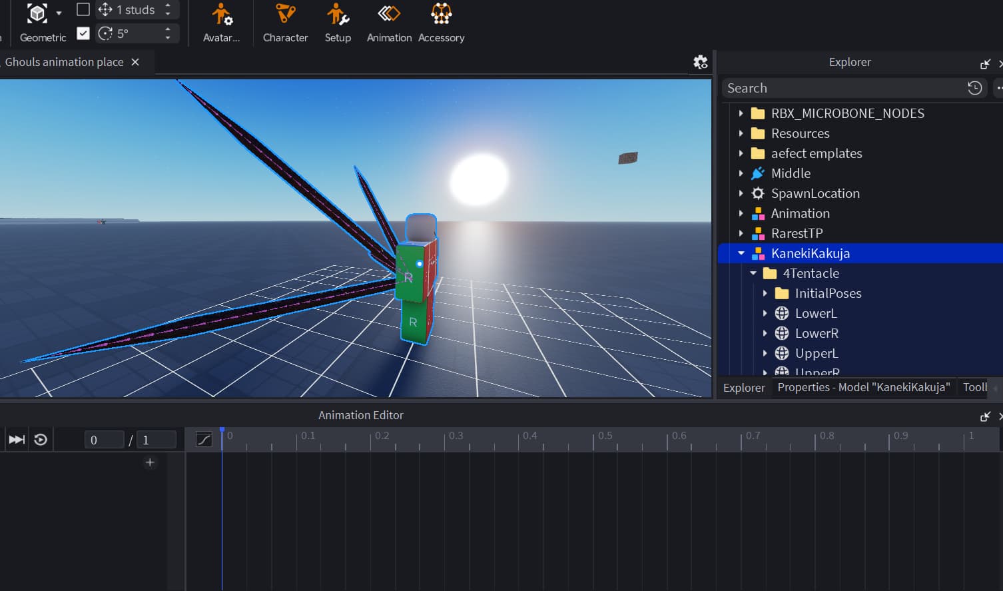Expand the KanekiKakuja model in Explorer
Image resolution: width=1003 pixels, height=591 pixels.
(741, 253)
